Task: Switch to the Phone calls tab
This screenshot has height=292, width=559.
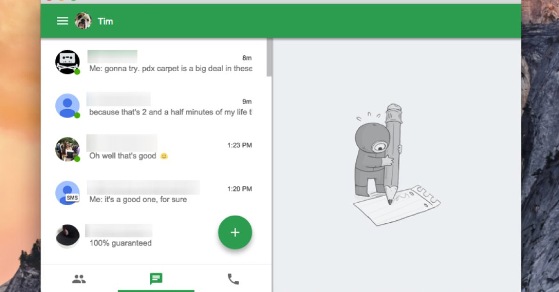Action: point(233,279)
